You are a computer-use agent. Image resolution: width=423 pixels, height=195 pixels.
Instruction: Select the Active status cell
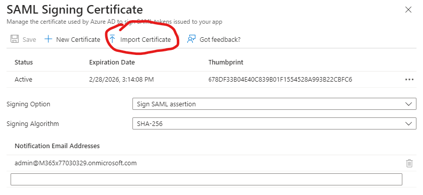coord(24,80)
